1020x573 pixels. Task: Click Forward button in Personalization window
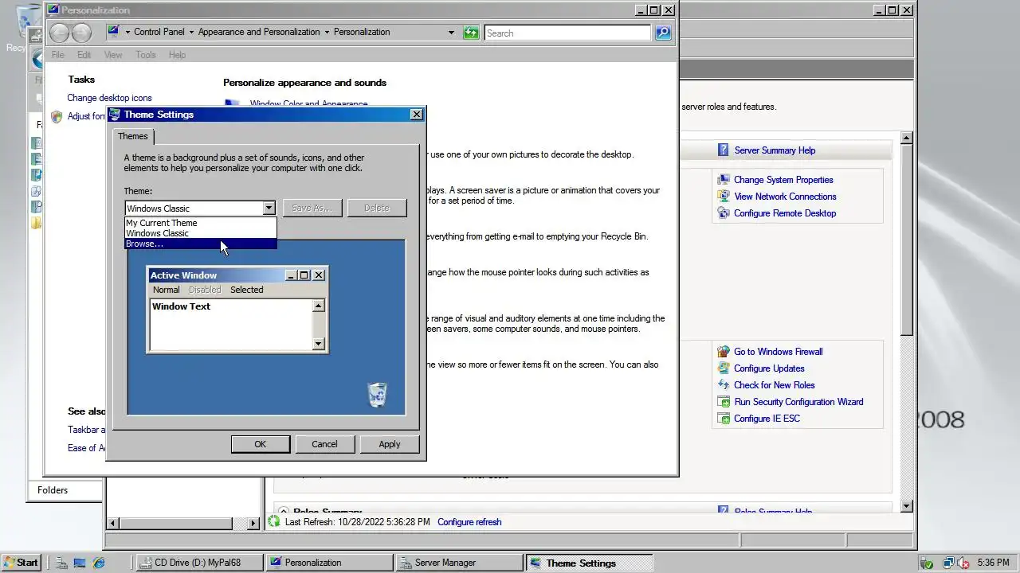pyautogui.click(x=81, y=33)
